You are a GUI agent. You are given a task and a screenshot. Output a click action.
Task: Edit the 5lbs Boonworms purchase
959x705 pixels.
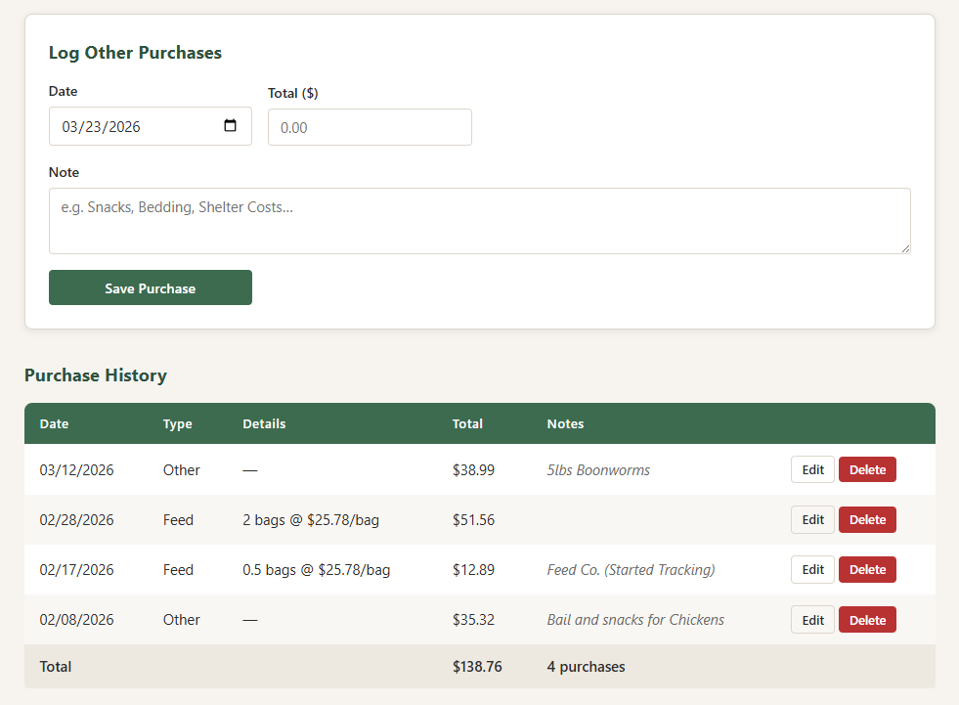(812, 469)
